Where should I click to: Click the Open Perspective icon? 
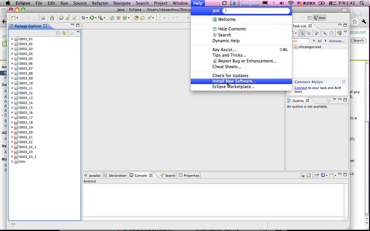click(309, 18)
